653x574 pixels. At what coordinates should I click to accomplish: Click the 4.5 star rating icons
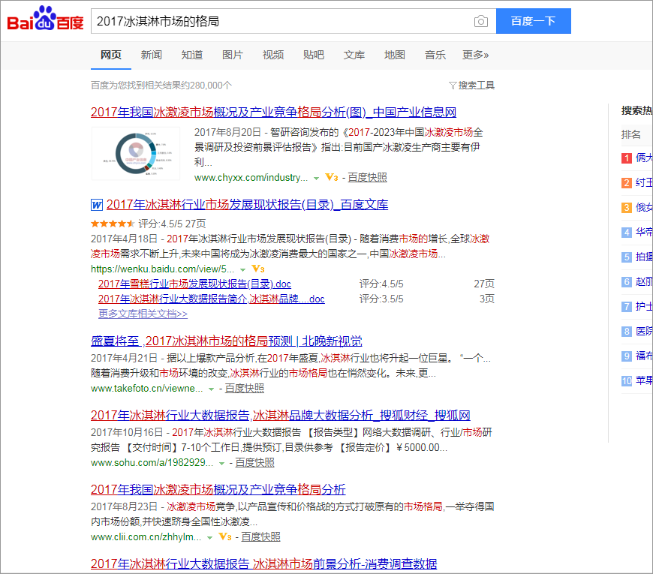[113, 224]
